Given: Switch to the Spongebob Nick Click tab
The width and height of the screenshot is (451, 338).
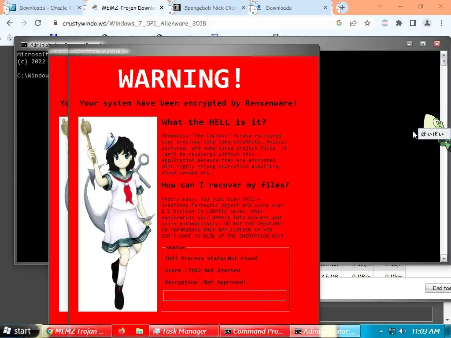Looking at the screenshot, I should click(x=210, y=8).
